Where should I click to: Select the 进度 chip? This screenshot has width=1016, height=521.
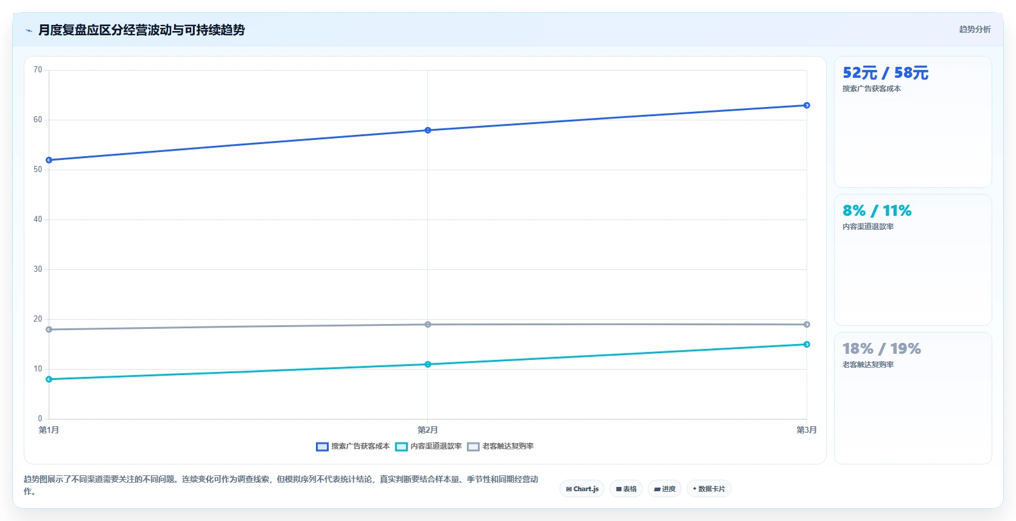point(664,489)
